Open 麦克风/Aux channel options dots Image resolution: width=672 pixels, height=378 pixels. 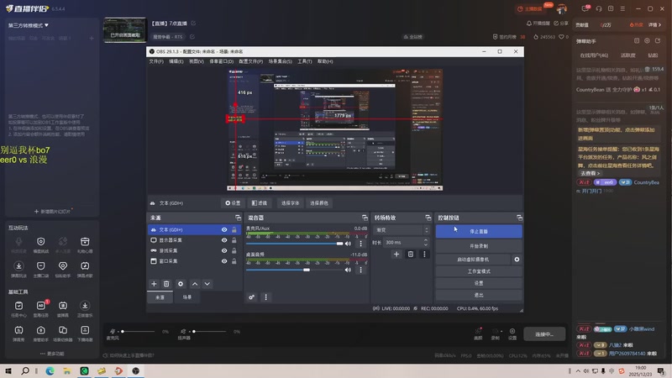point(361,244)
